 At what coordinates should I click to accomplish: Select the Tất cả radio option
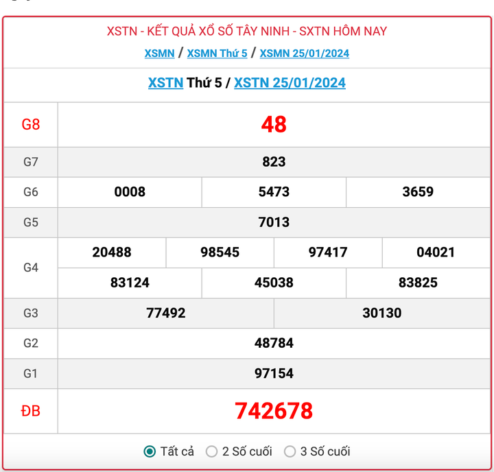[x=150, y=451]
